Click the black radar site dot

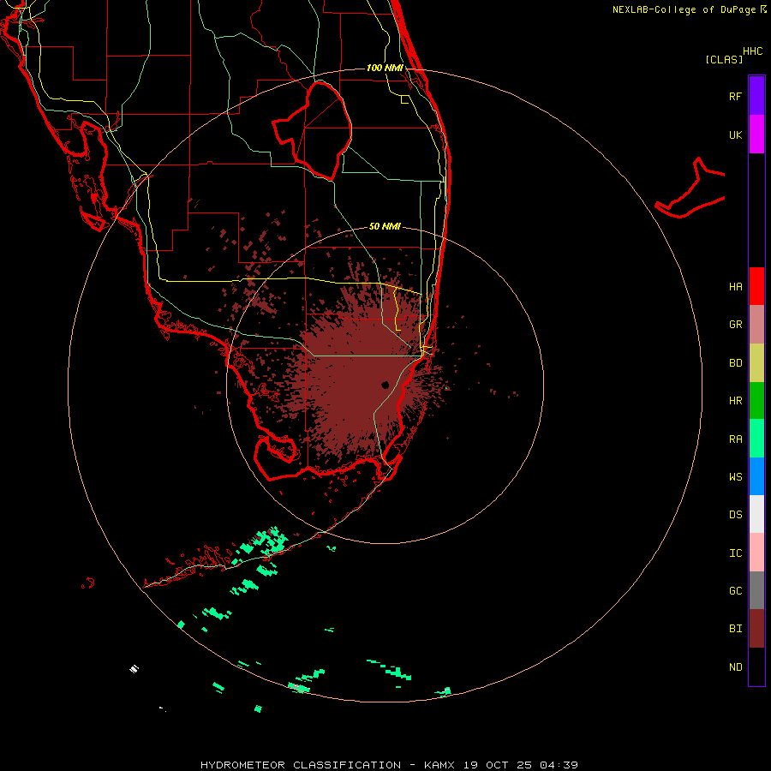pyautogui.click(x=385, y=385)
